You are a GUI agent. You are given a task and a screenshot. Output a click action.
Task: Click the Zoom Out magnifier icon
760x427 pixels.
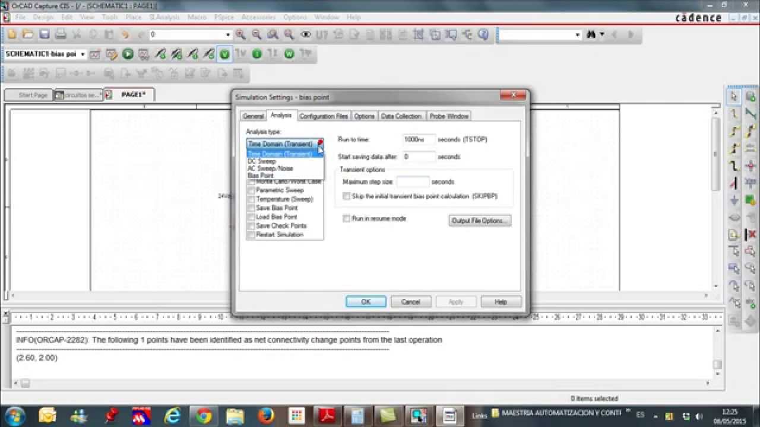pos(256,35)
